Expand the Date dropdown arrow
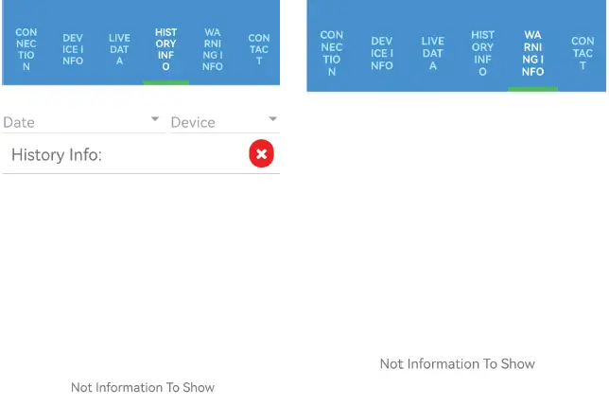Image resolution: width=609 pixels, height=405 pixels. coord(155,120)
